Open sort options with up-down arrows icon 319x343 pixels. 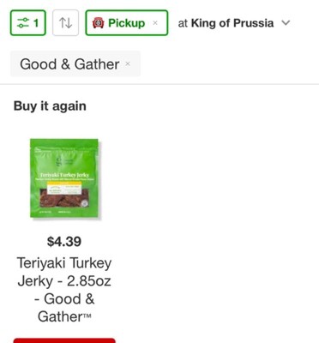tap(65, 23)
